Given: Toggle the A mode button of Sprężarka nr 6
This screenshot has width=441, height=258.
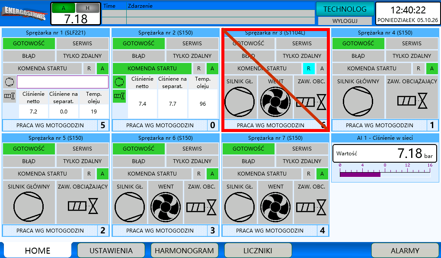Looking at the screenshot, I should click(x=212, y=174).
